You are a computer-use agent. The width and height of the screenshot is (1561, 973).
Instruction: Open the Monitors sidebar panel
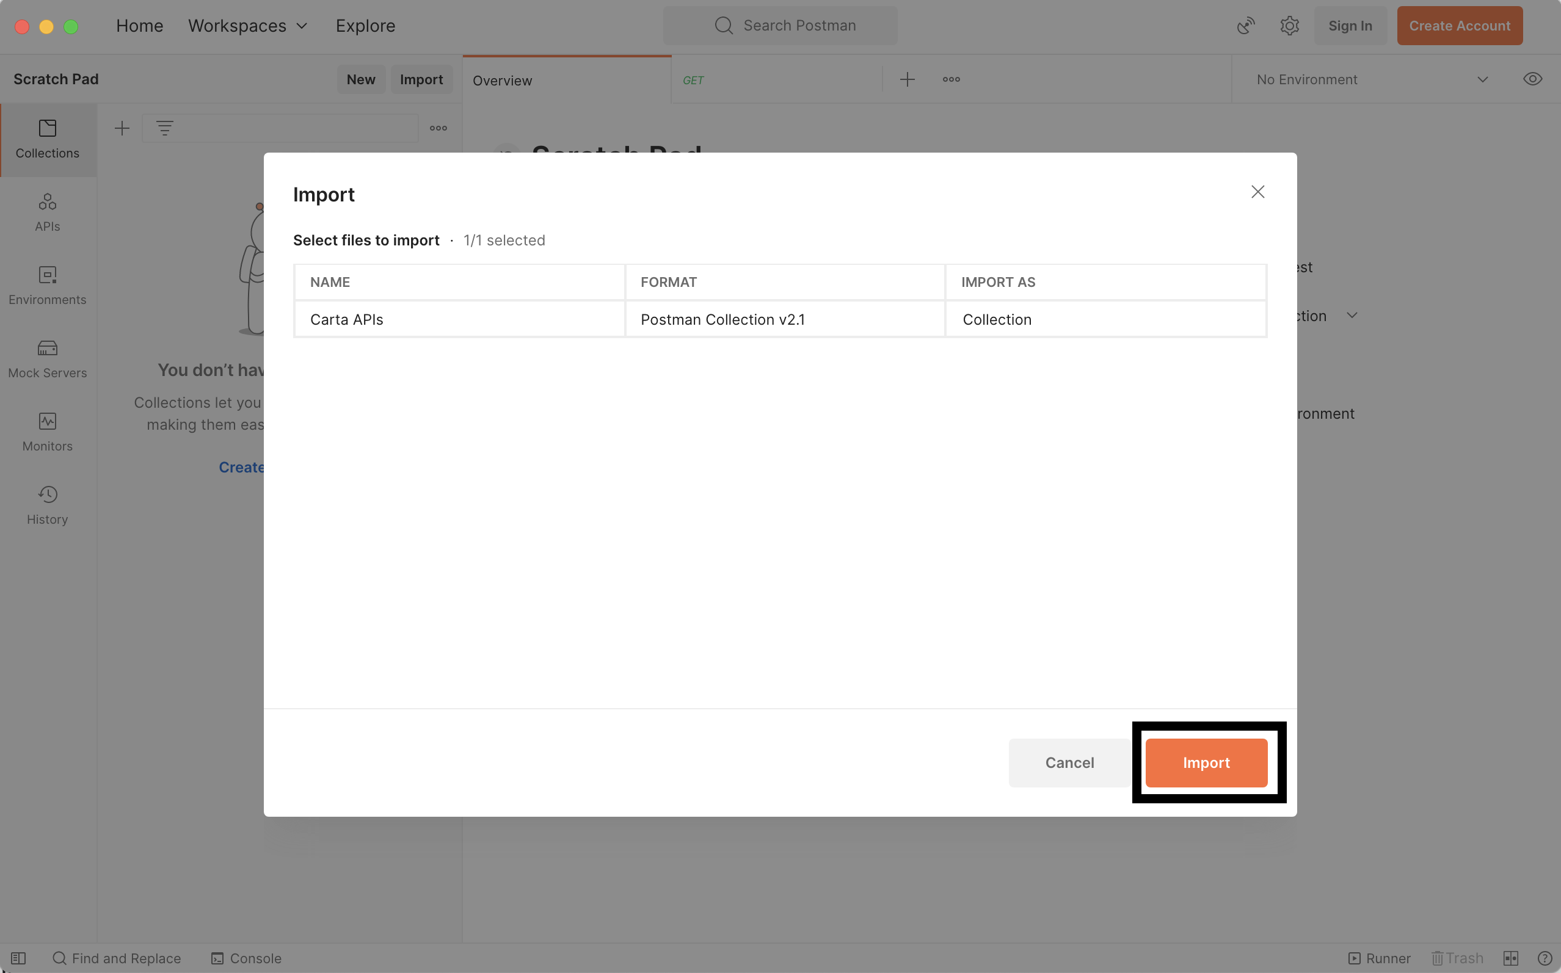(47, 432)
